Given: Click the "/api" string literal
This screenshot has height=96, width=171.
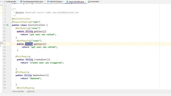Looking at the screenshot, I should pyautogui.click(x=35, y=22).
